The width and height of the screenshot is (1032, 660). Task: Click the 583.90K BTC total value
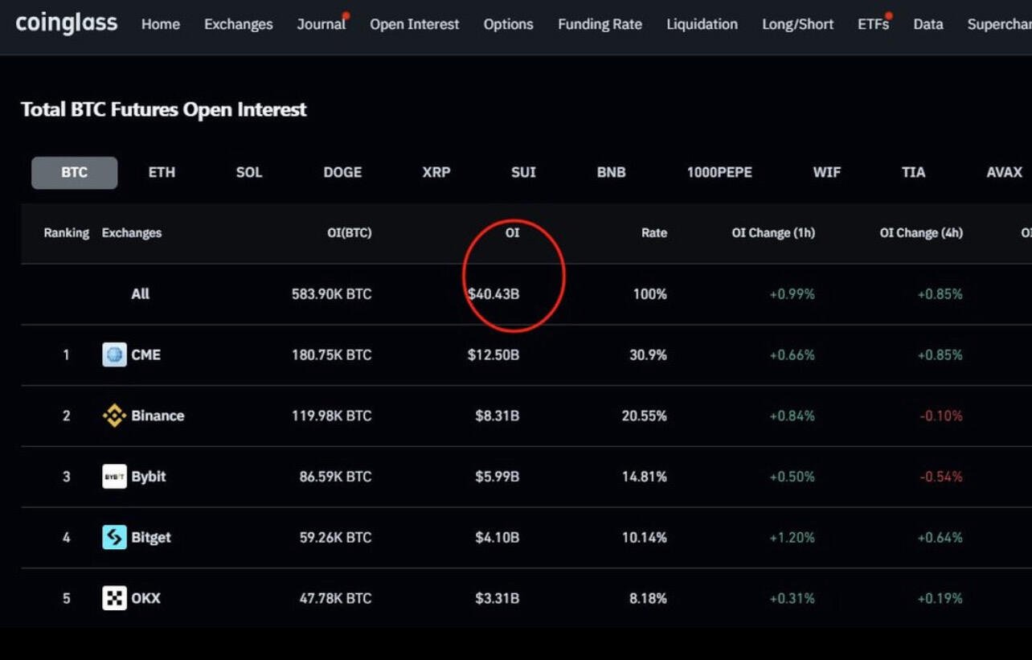(x=331, y=294)
